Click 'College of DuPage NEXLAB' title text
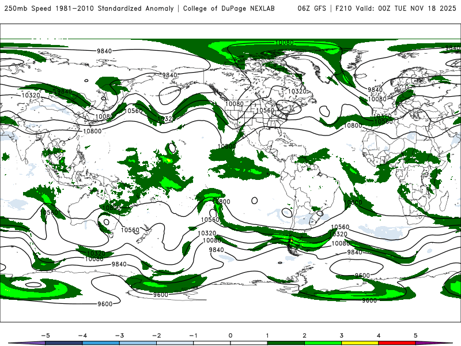461x346 pixels. pos(229,9)
